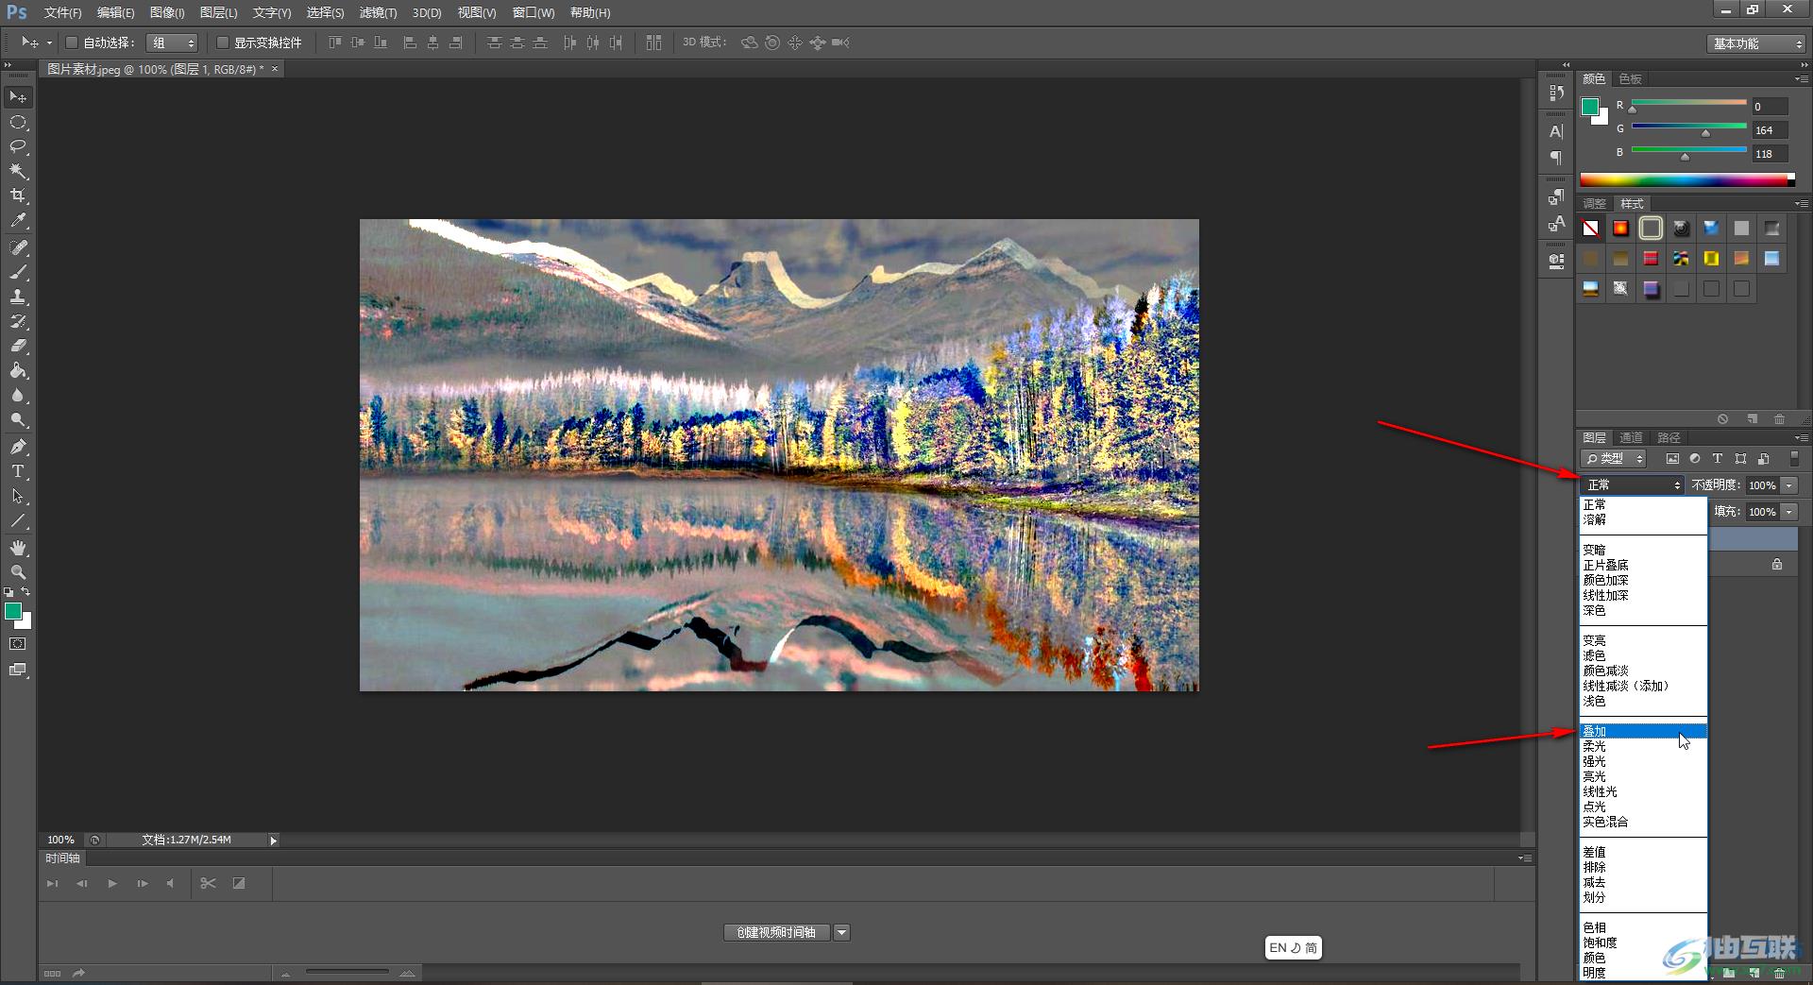
Task: Select the Blur tool
Action: [18, 396]
